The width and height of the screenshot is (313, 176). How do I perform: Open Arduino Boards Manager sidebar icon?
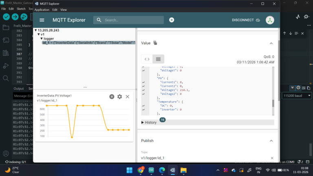(x=6, y=40)
